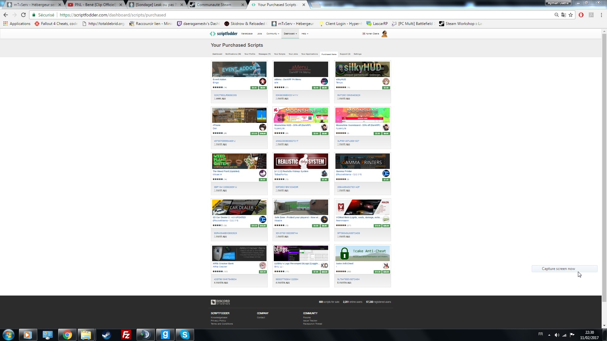The height and width of the screenshot is (341, 607).
Task: Click the scriptfodder logo
Action: tap(224, 33)
